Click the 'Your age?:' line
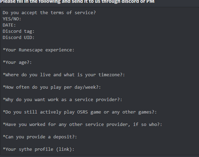The image size is (199, 157). coord(17,62)
